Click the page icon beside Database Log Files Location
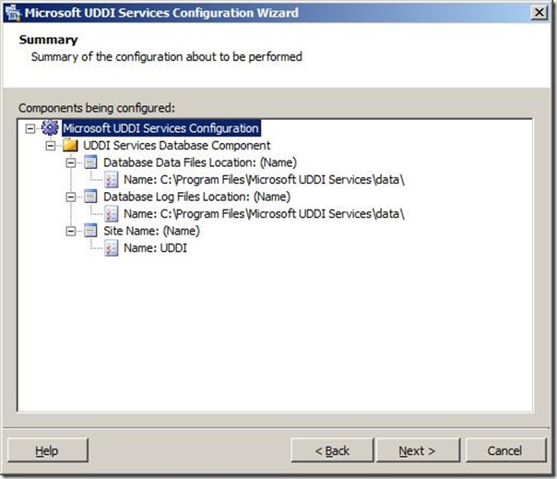 (90, 197)
